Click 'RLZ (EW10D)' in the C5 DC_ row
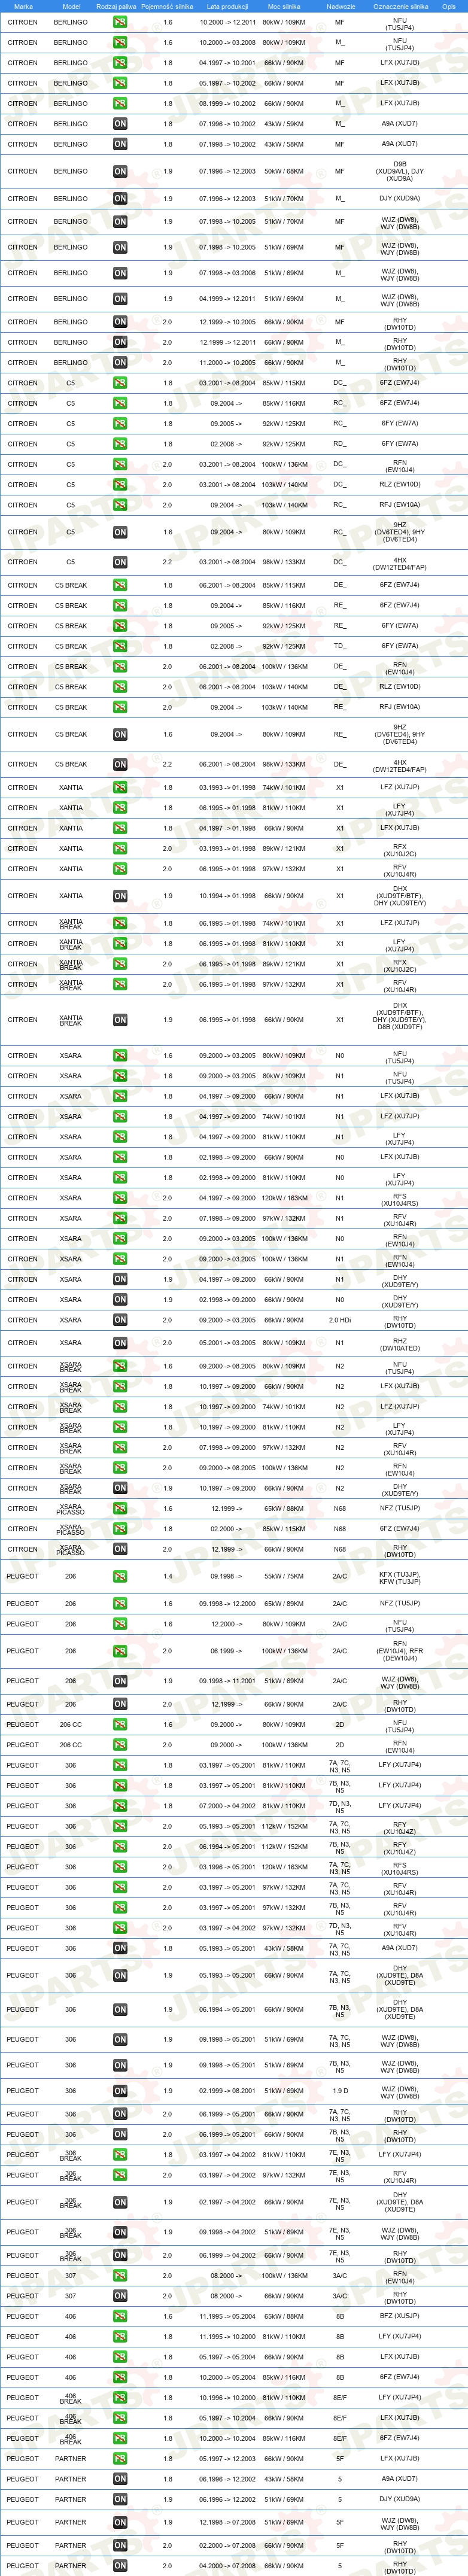Image resolution: width=468 pixels, height=2576 pixels. (400, 485)
